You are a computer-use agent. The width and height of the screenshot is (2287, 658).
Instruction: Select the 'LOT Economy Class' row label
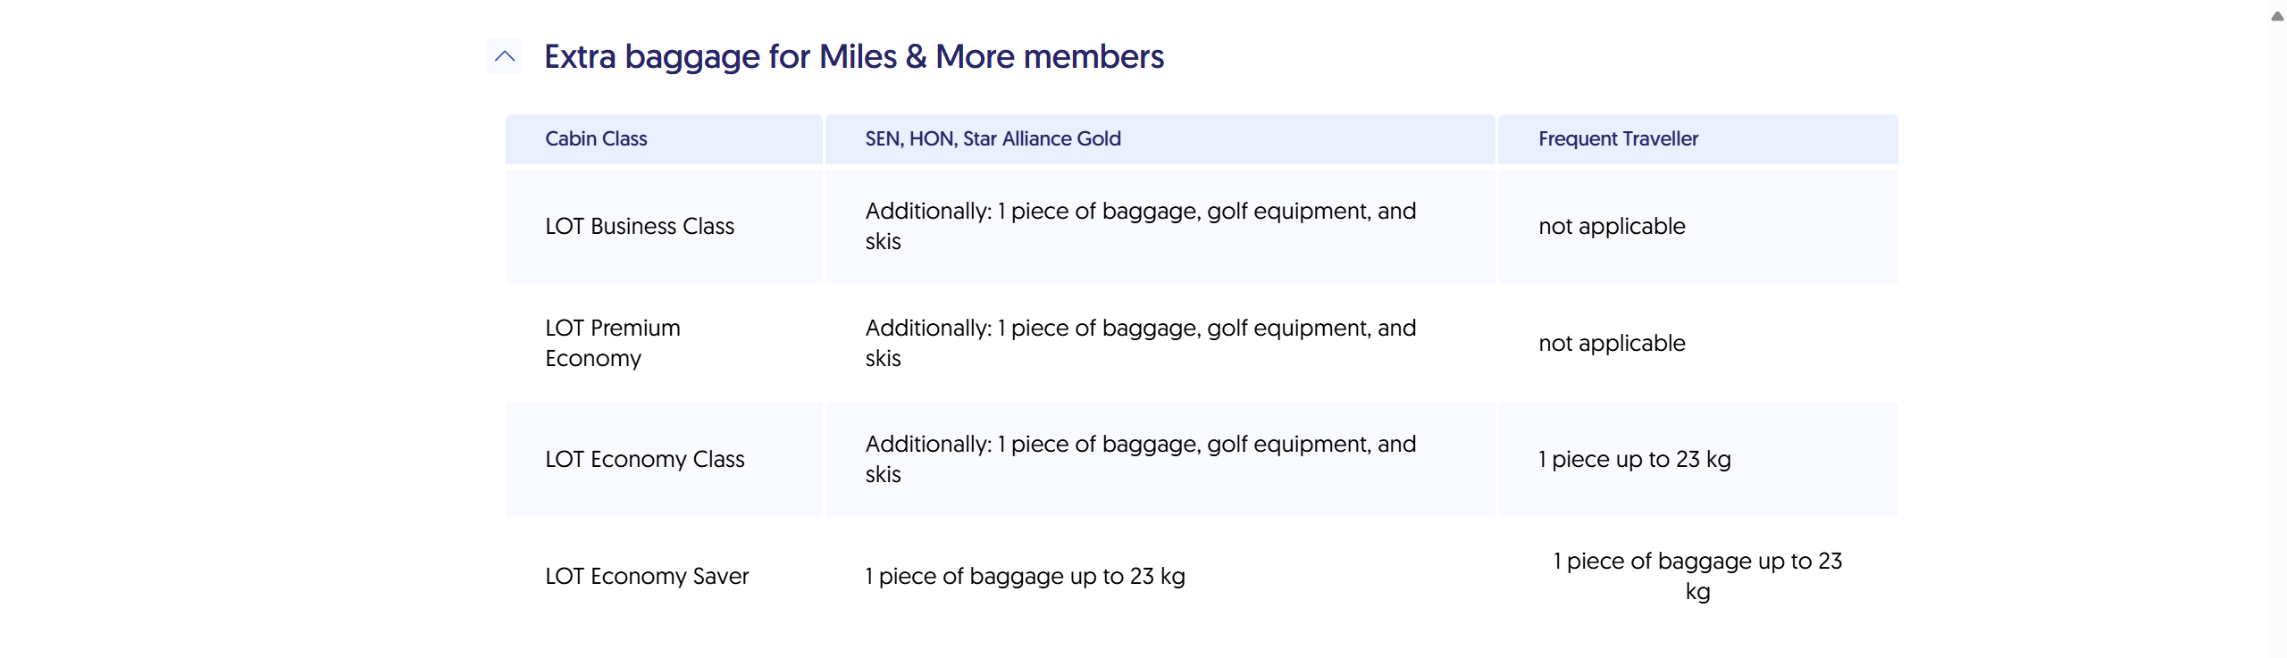644,459
